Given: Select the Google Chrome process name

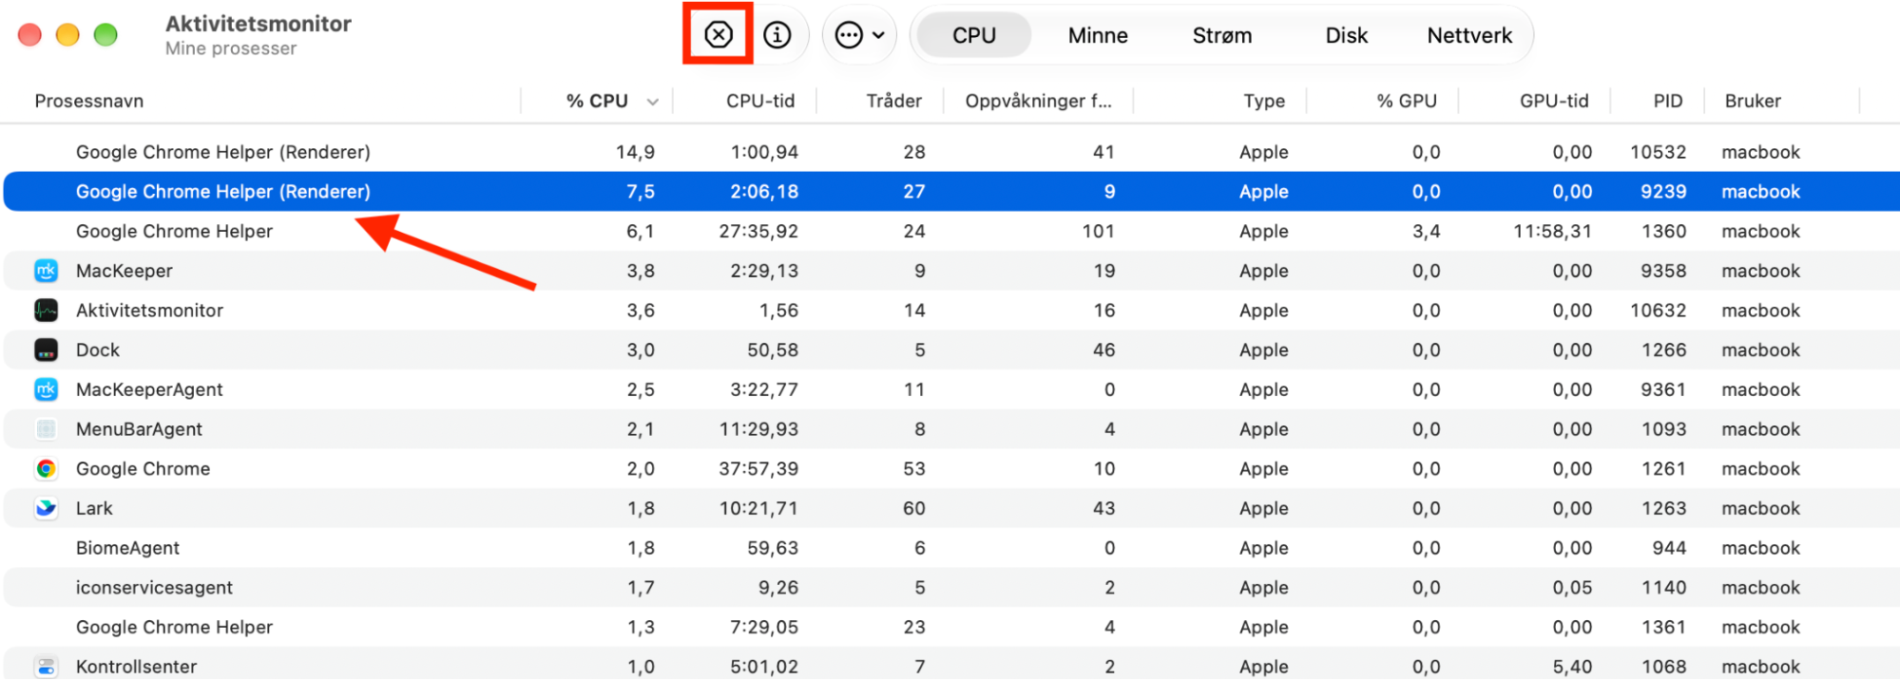Looking at the screenshot, I should tap(143, 468).
